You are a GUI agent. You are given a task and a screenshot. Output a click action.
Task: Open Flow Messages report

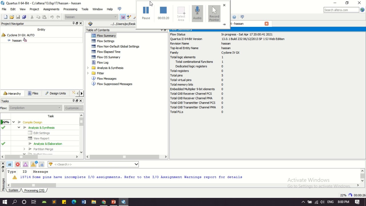106,79
